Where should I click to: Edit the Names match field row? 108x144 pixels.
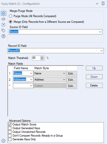click(x=72, y=73)
